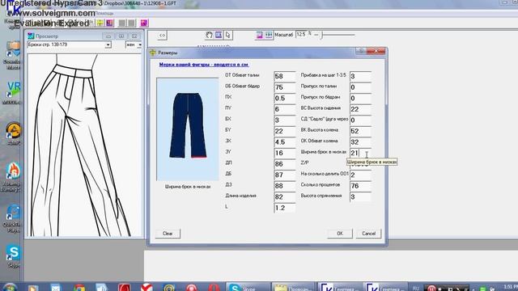The height and width of the screenshot is (291, 518).
Task: Click Cancel in the Размеры dialog
Action: pyautogui.click(x=369, y=234)
